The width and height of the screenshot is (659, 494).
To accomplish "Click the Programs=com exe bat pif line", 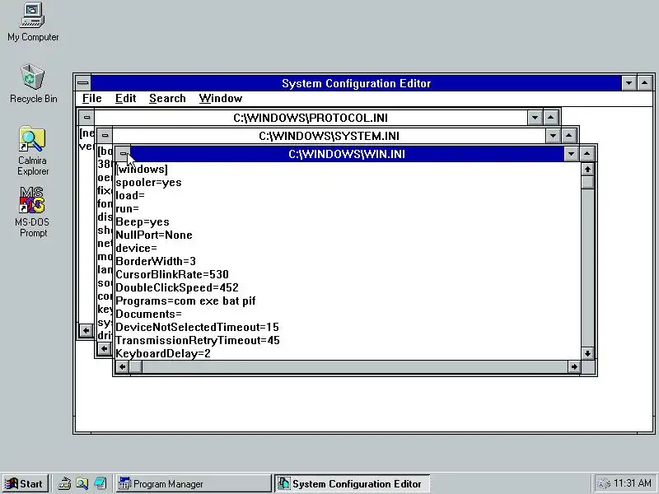I will point(186,301).
